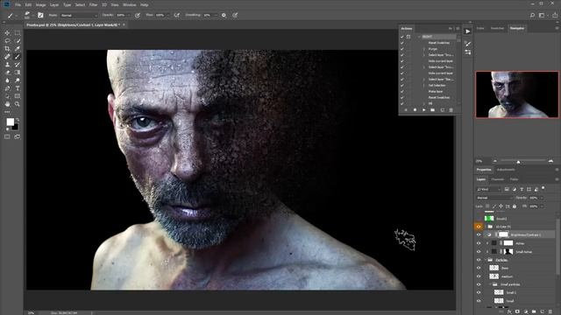Image resolution: width=561 pixels, height=315 pixels.
Task: Toggle layer filtering on/off switch
Action: click(543, 188)
